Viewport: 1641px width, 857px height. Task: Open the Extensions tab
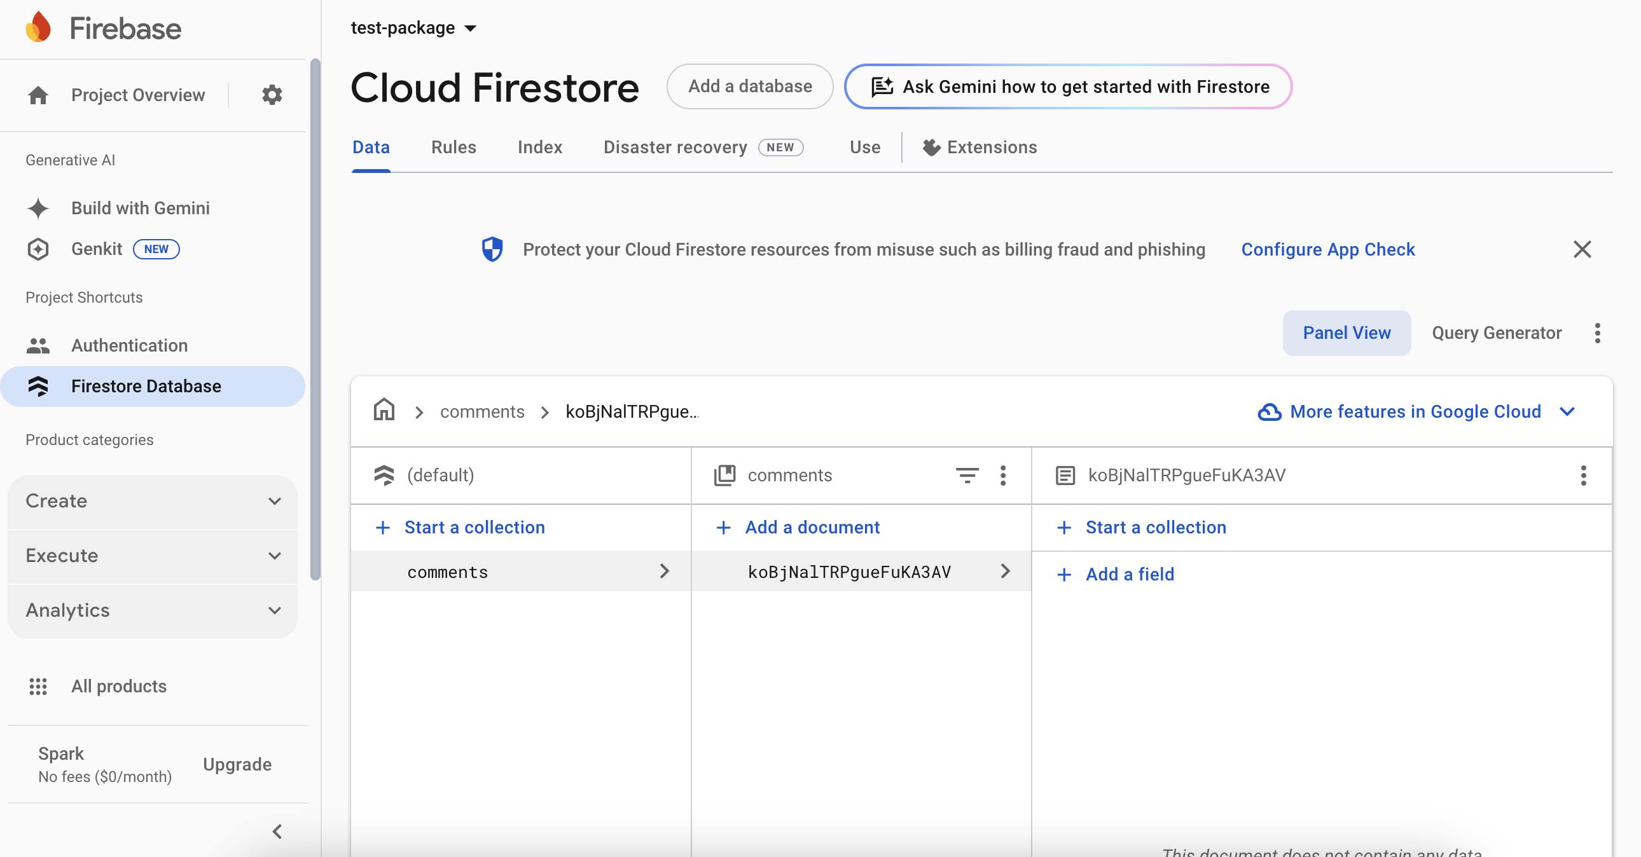pyautogui.click(x=980, y=147)
